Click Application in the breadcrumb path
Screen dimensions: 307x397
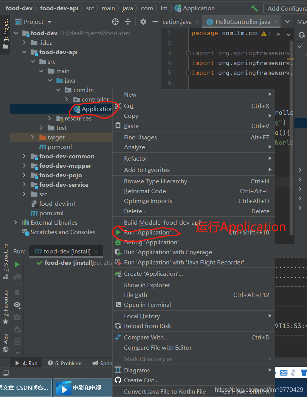point(195,8)
